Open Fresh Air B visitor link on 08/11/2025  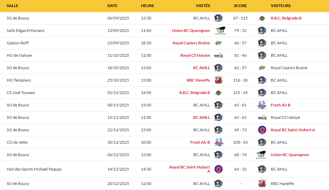[280, 105]
